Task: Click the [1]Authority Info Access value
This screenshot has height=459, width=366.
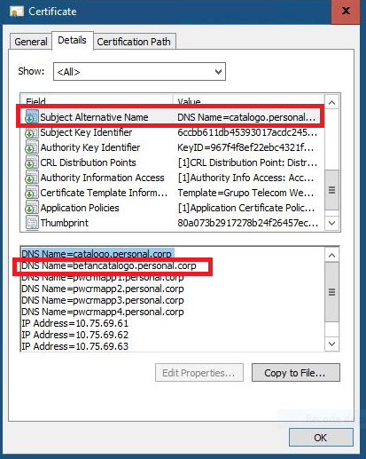Action: (x=245, y=178)
